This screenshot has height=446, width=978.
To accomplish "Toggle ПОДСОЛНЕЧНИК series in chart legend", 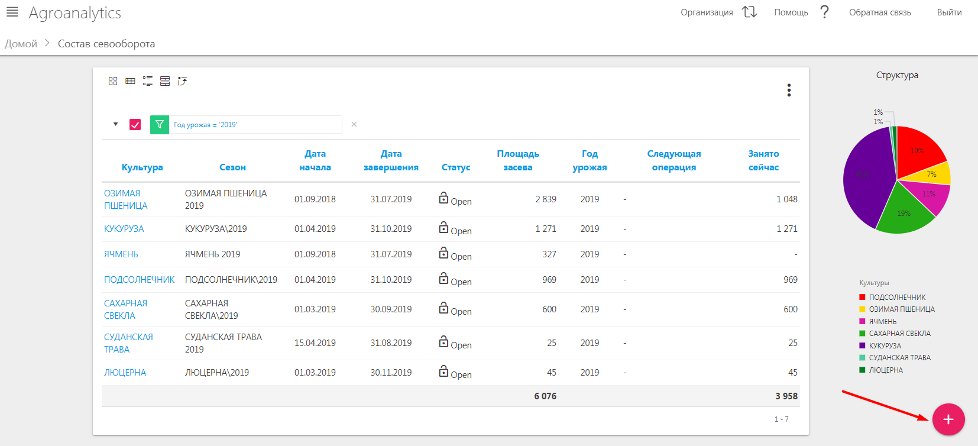I will click(897, 298).
